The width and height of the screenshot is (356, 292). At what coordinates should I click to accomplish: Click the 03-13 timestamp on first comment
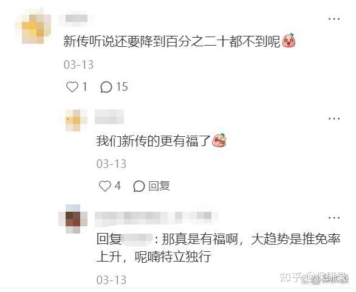(78, 65)
